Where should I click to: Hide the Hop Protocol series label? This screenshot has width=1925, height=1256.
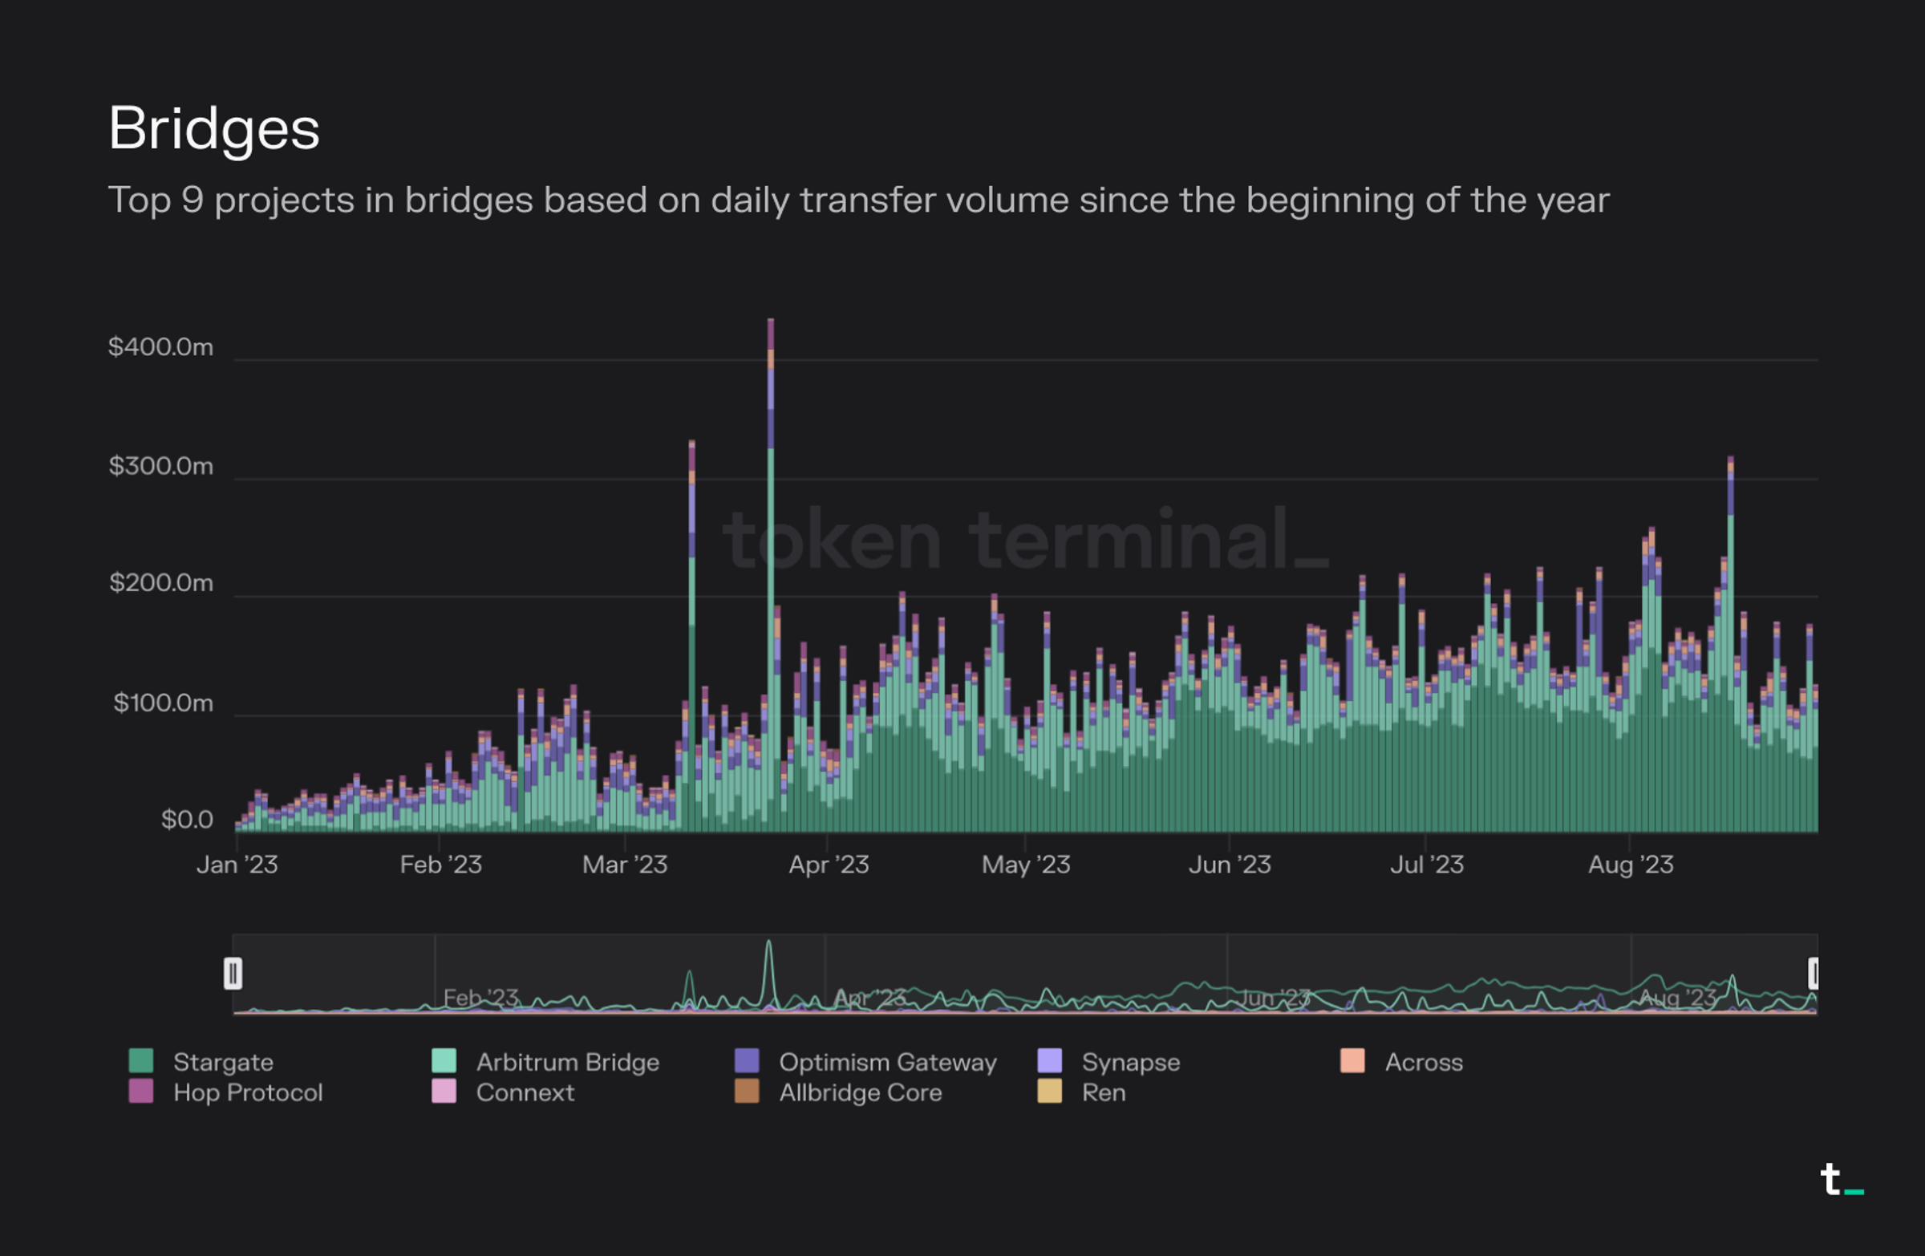coord(248,1092)
